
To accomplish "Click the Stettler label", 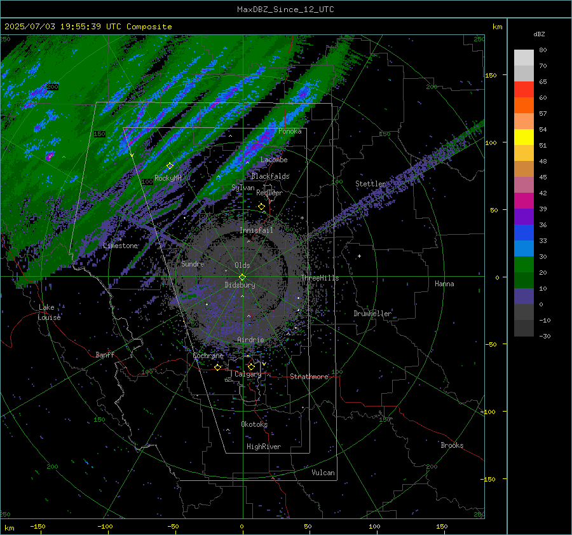I will [371, 184].
